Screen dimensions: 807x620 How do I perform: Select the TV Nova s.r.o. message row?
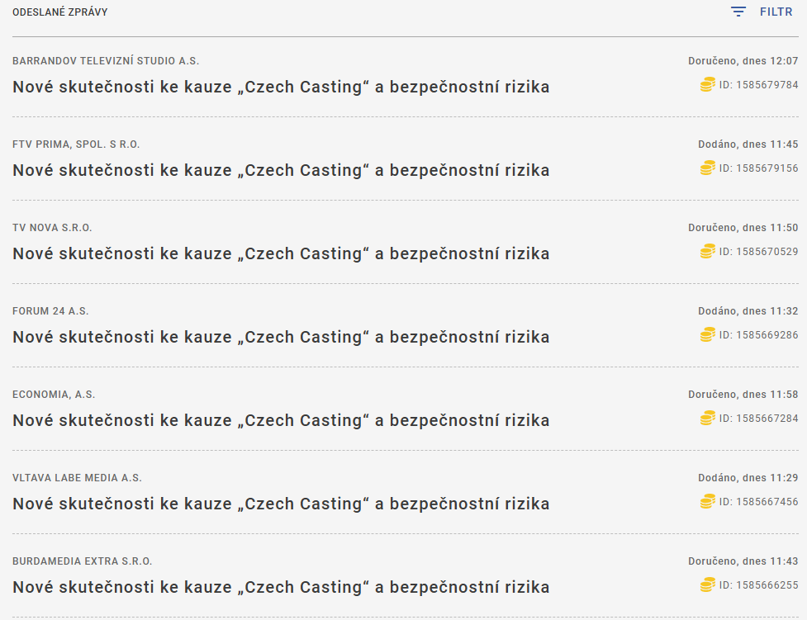[x=281, y=254]
